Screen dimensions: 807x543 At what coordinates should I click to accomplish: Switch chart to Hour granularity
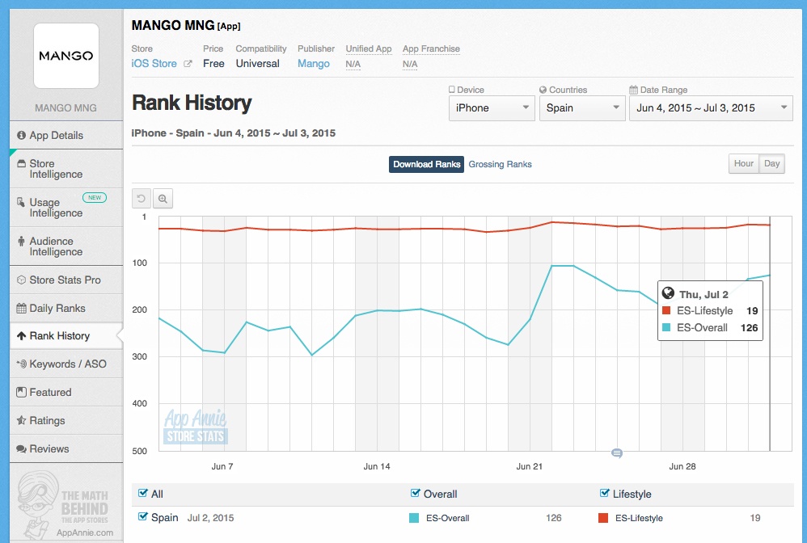(743, 163)
